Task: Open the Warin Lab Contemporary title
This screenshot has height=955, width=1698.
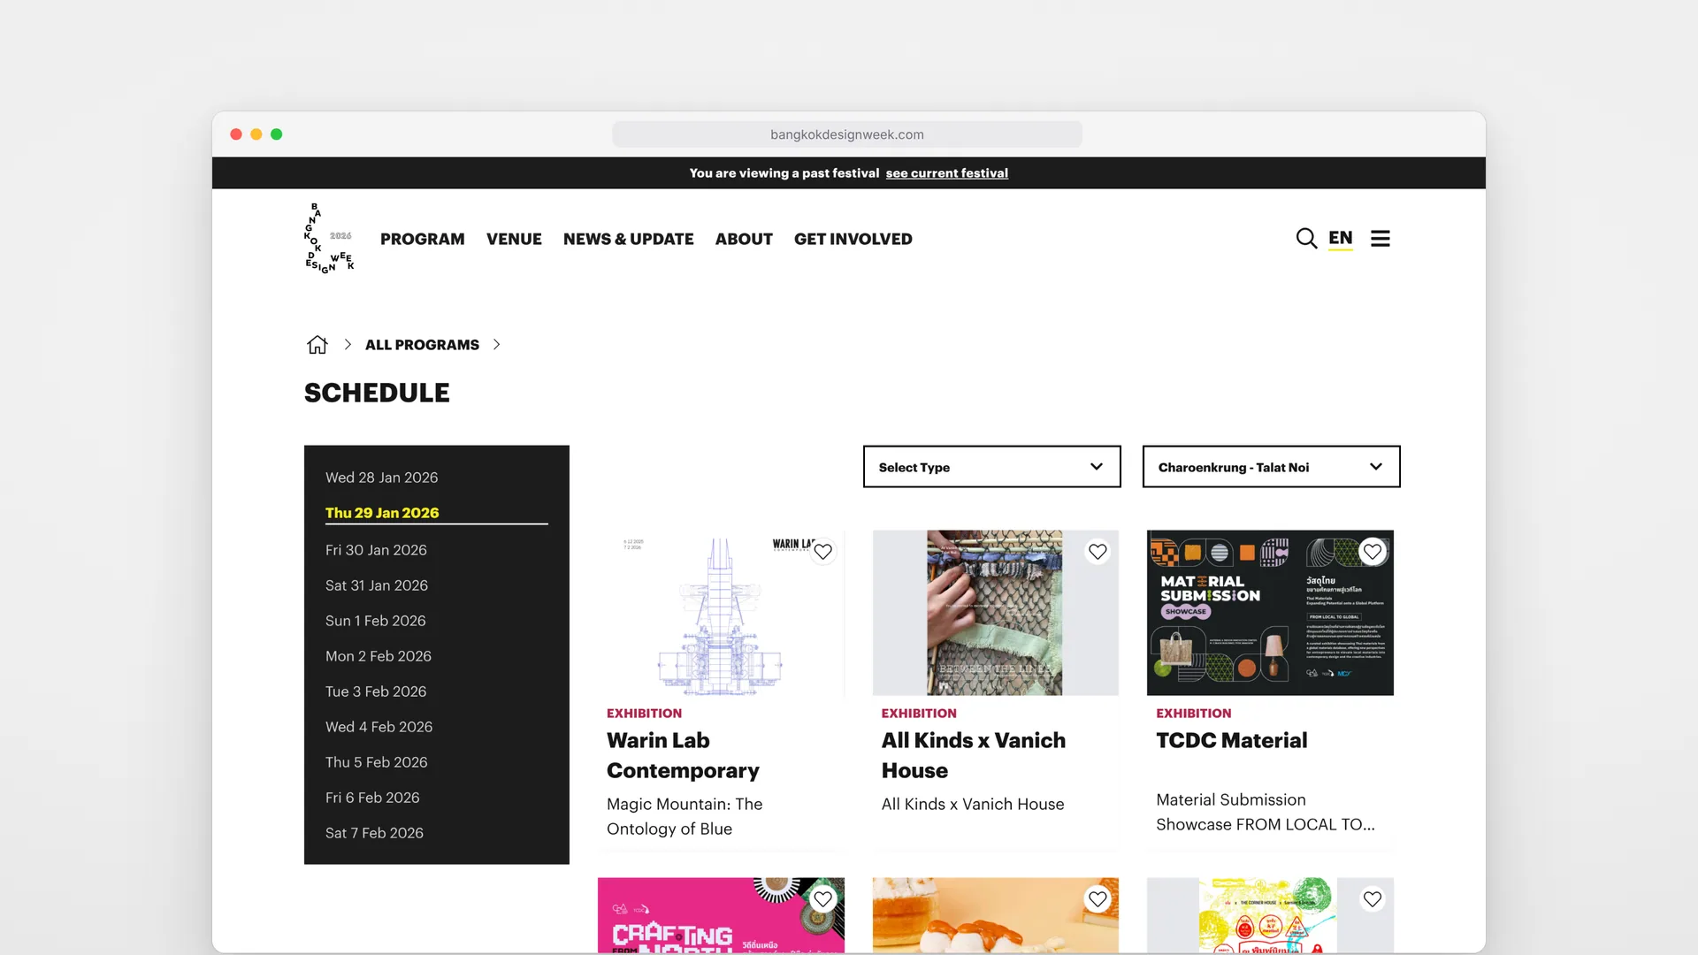Action: (x=683, y=755)
